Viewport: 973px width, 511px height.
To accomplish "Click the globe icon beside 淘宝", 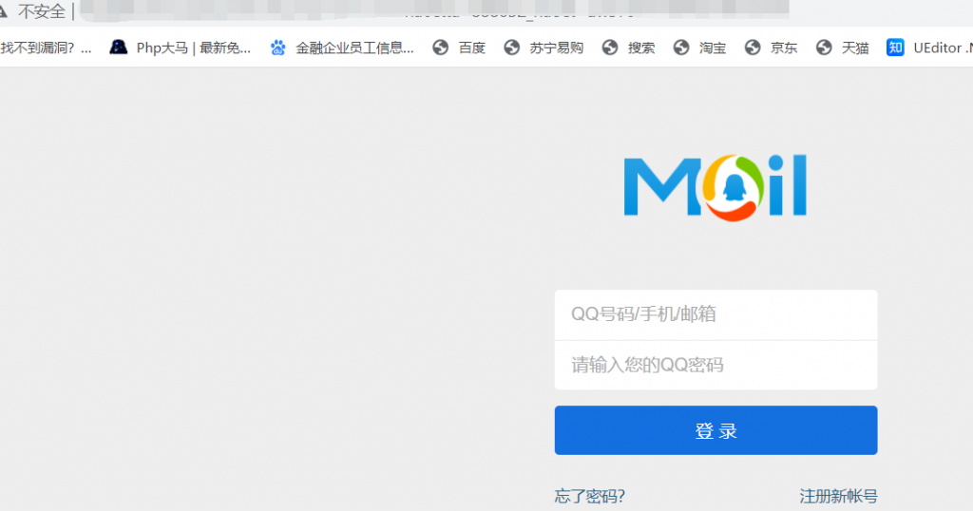I will coord(681,47).
